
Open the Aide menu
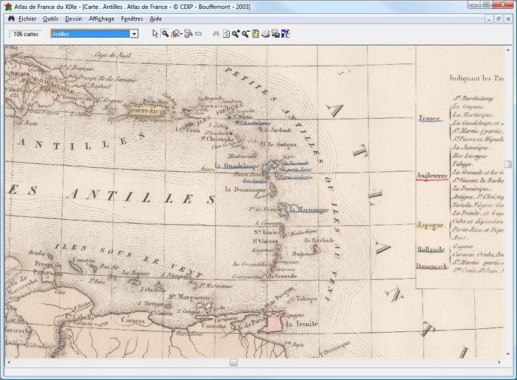(x=156, y=18)
